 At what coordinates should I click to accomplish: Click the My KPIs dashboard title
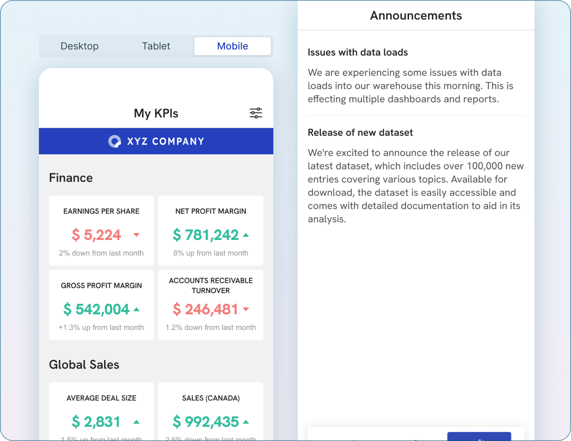click(156, 113)
